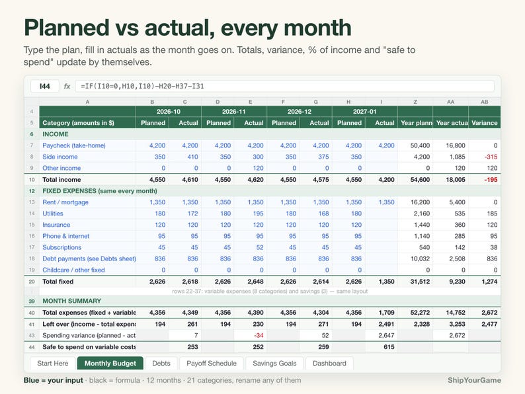Image resolution: width=525 pixels, height=394 pixels.
Task: Select the Paycheck (take-home) cell
Action: point(87,145)
